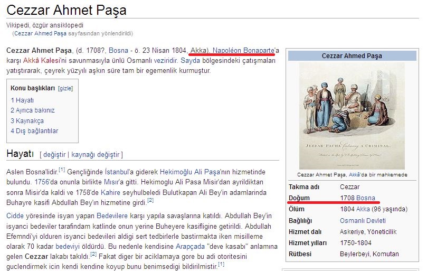Hide the table of contents with gizle

coord(65,88)
